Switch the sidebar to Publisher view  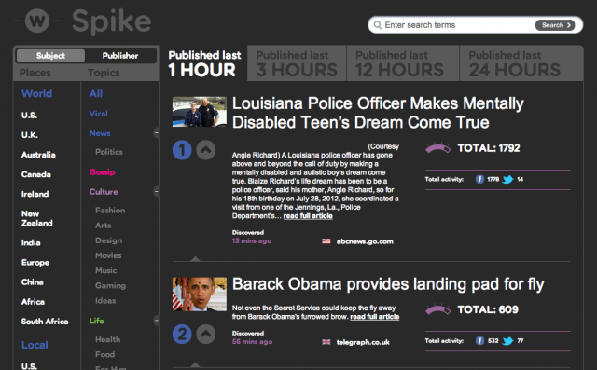click(x=120, y=56)
